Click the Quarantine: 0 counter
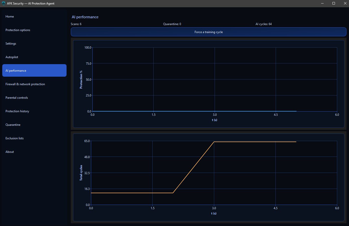 tap(172, 24)
